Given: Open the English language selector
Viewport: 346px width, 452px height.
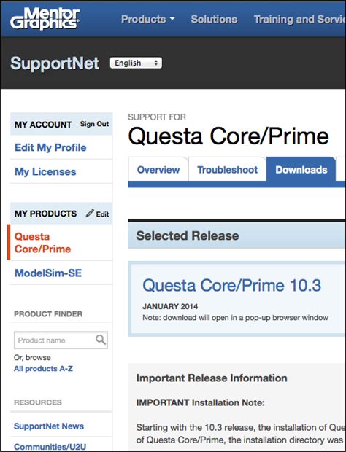Looking at the screenshot, I should pyautogui.click(x=136, y=63).
